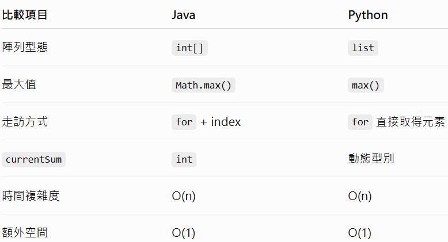Click the 額外空間 row label
This screenshot has width=448, height=242.
25,233
